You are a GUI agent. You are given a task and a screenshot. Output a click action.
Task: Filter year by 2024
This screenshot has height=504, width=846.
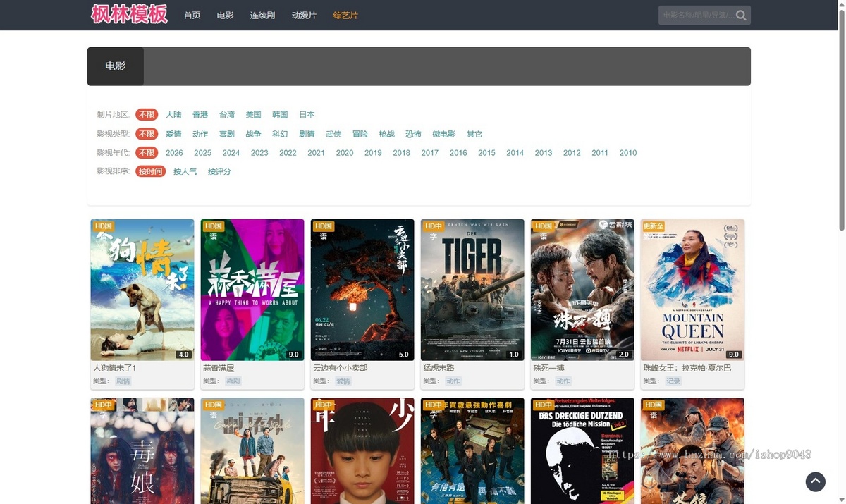[x=231, y=153]
